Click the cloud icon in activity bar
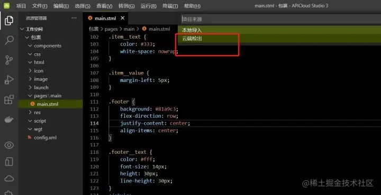The height and width of the screenshot is (195, 381). tap(9, 179)
